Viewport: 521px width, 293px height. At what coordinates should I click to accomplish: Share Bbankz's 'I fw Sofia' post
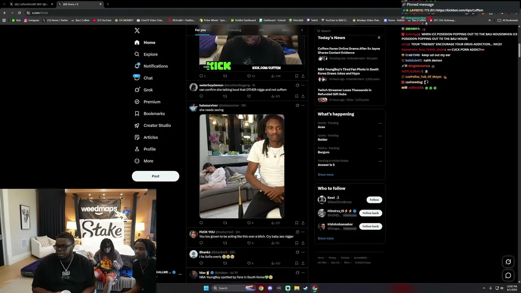(303, 263)
